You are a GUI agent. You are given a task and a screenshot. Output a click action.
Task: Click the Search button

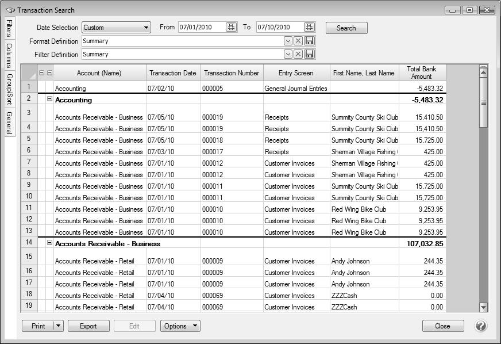click(x=346, y=28)
